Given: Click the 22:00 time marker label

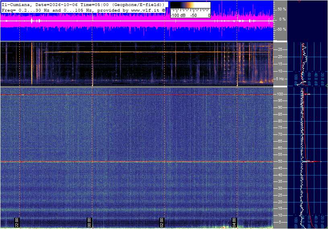Looking at the screenshot, I should 17,222.
